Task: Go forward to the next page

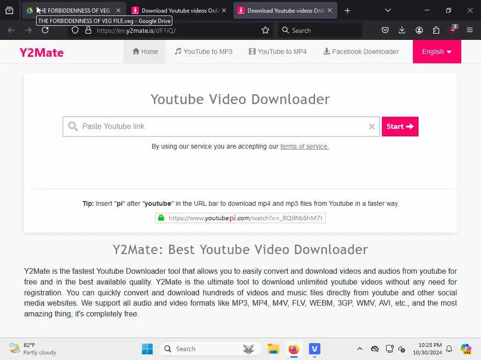Action: click(28, 30)
